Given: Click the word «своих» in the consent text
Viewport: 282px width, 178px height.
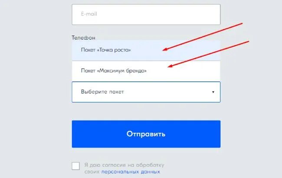Looking at the screenshot, I should [x=92, y=172].
